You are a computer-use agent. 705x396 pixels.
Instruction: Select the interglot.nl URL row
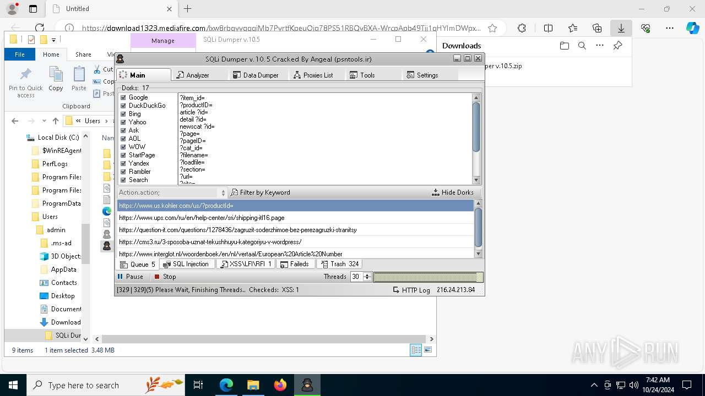295,254
